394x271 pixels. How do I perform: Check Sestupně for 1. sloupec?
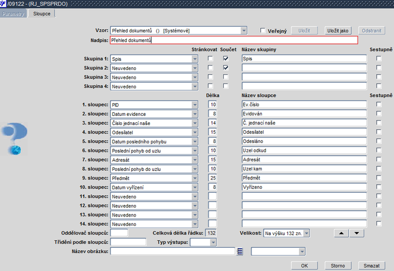(x=378, y=104)
